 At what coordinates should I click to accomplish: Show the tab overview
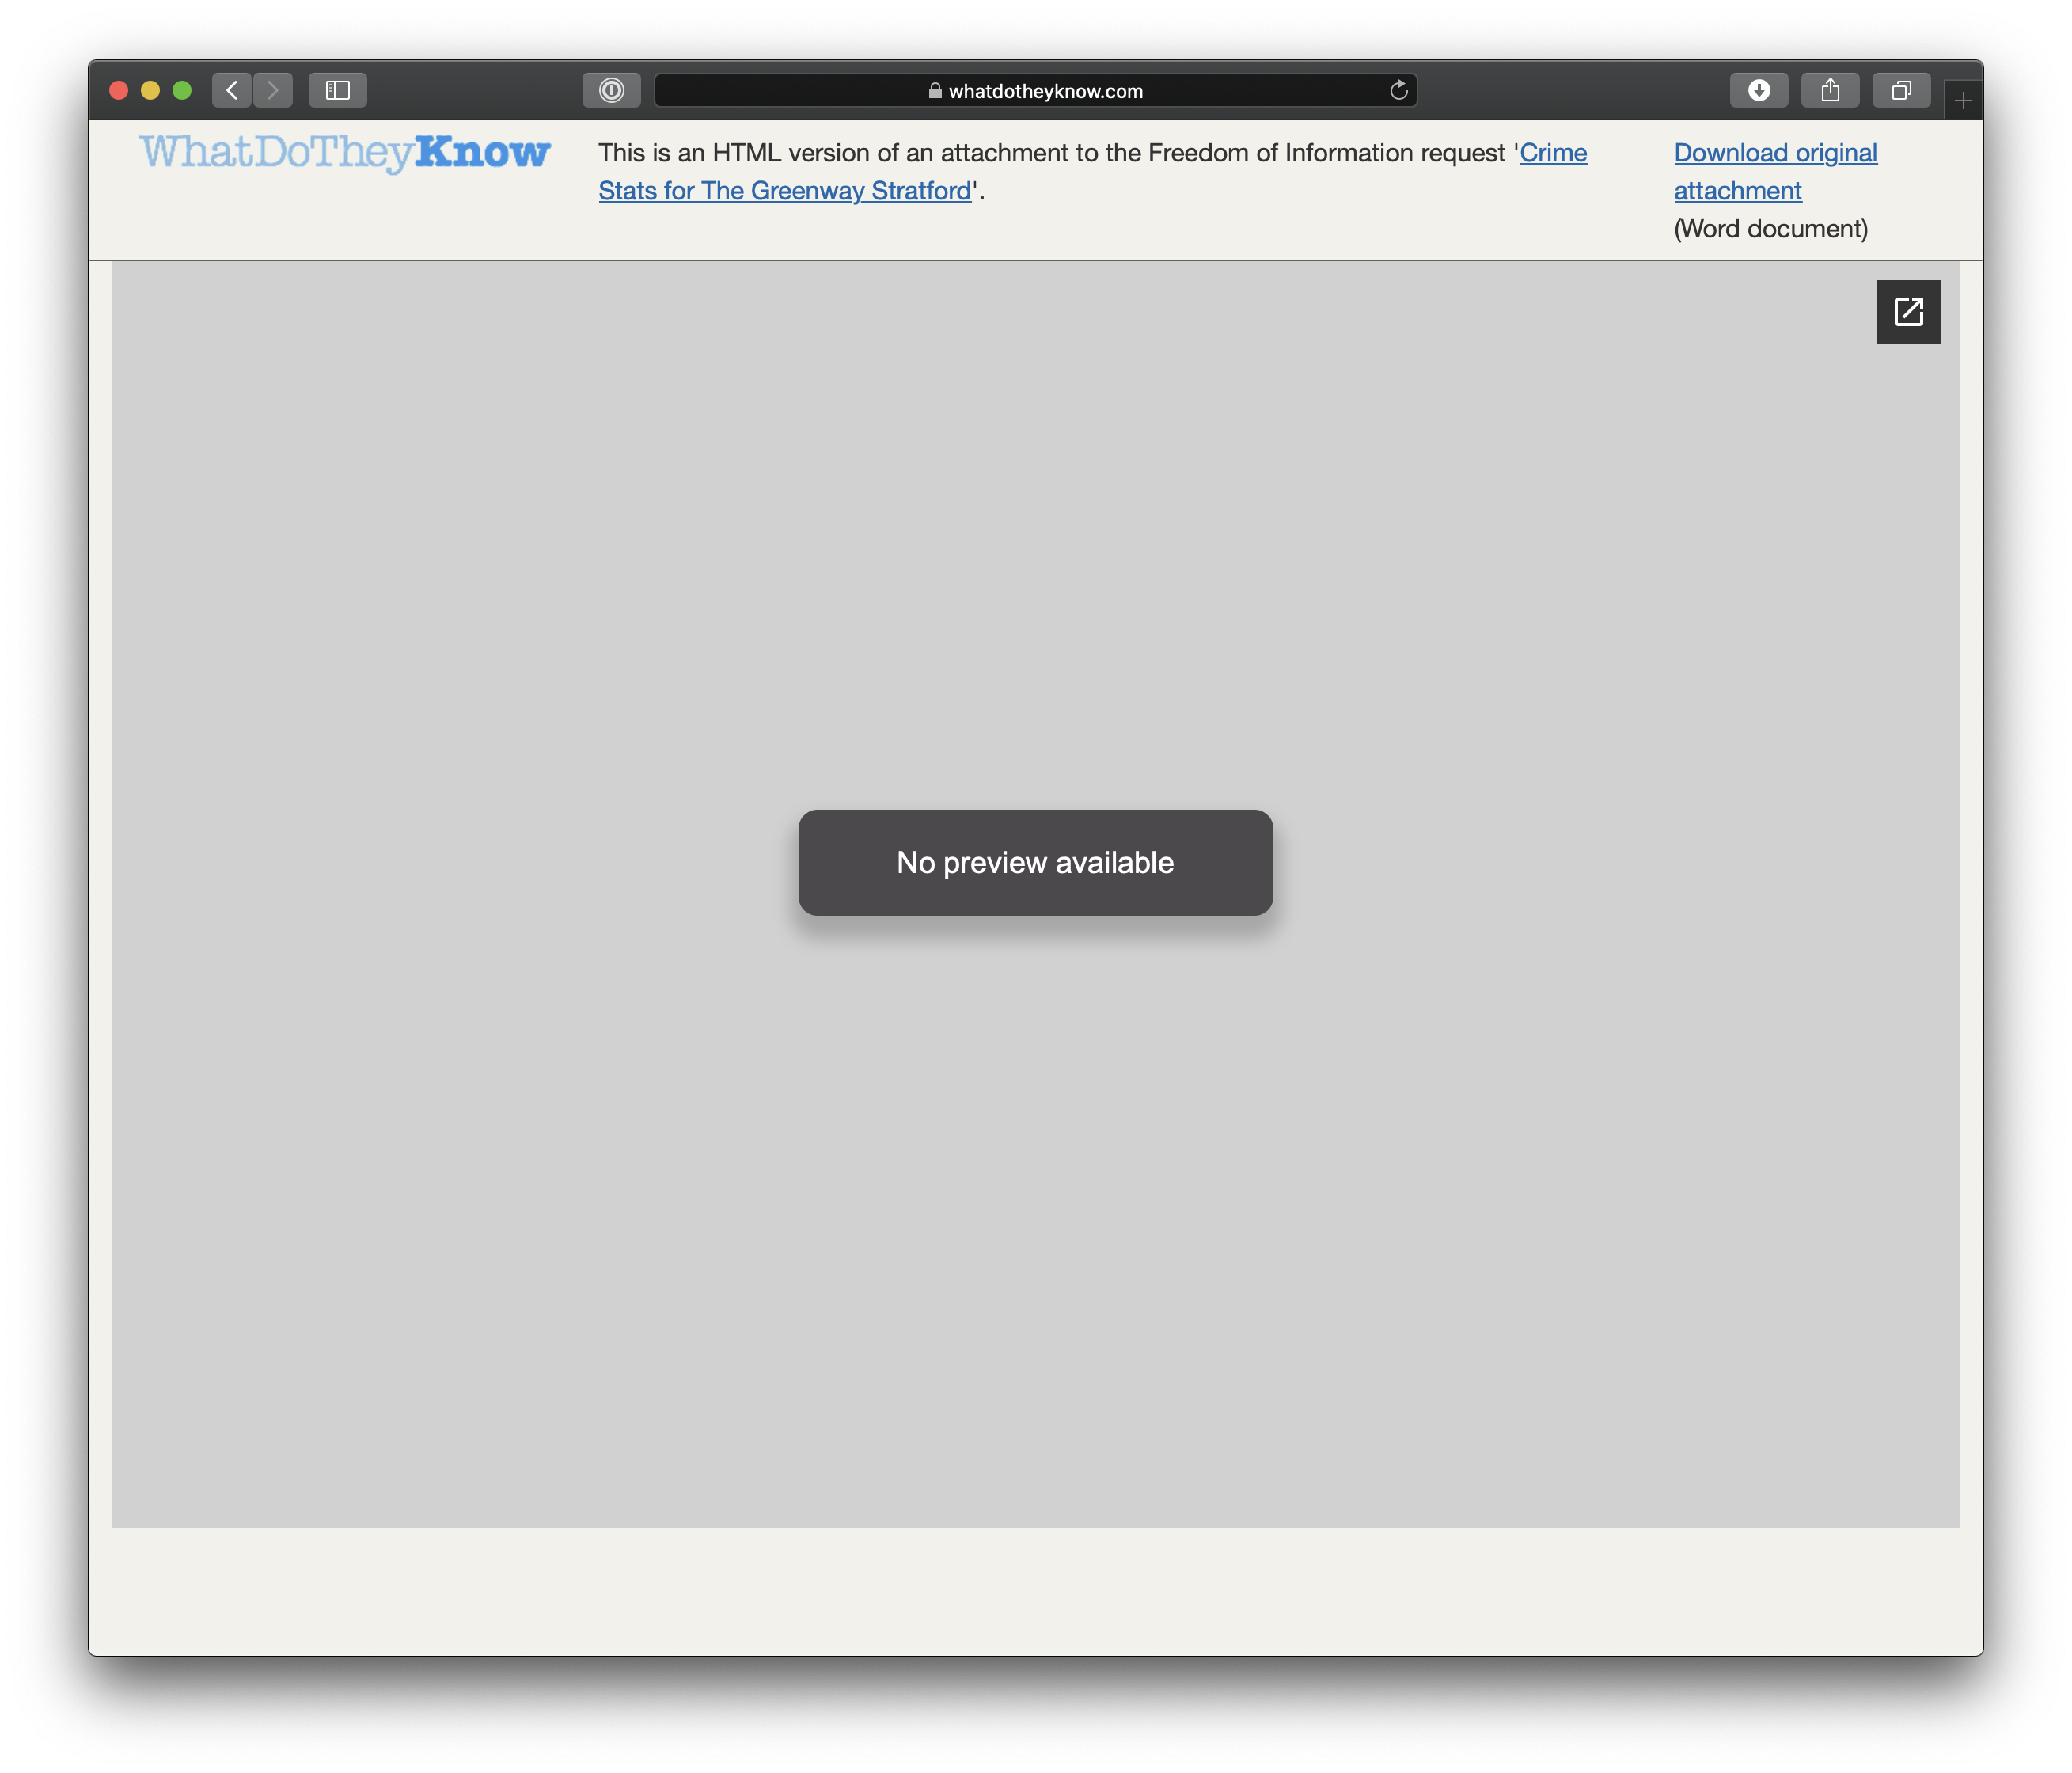pos(1900,90)
